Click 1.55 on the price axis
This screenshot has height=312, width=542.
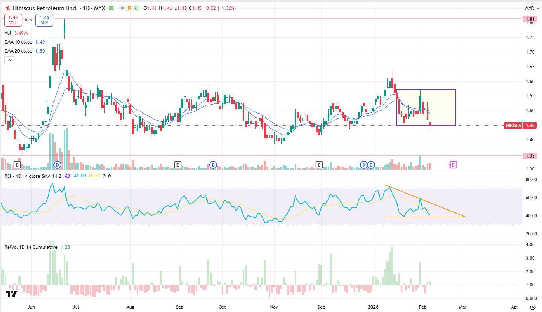pos(531,96)
